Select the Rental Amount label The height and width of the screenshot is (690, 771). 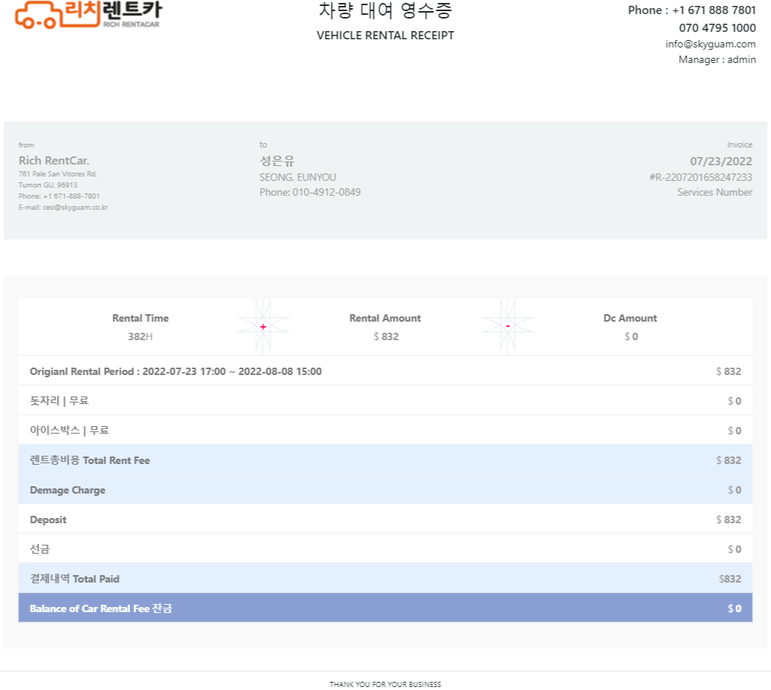385,318
